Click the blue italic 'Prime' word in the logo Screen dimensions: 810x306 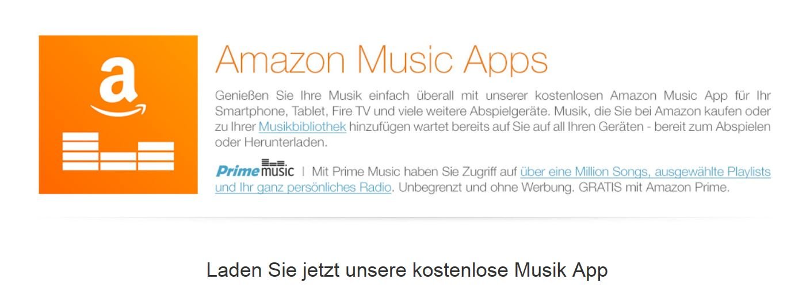[x=238, y=171]
